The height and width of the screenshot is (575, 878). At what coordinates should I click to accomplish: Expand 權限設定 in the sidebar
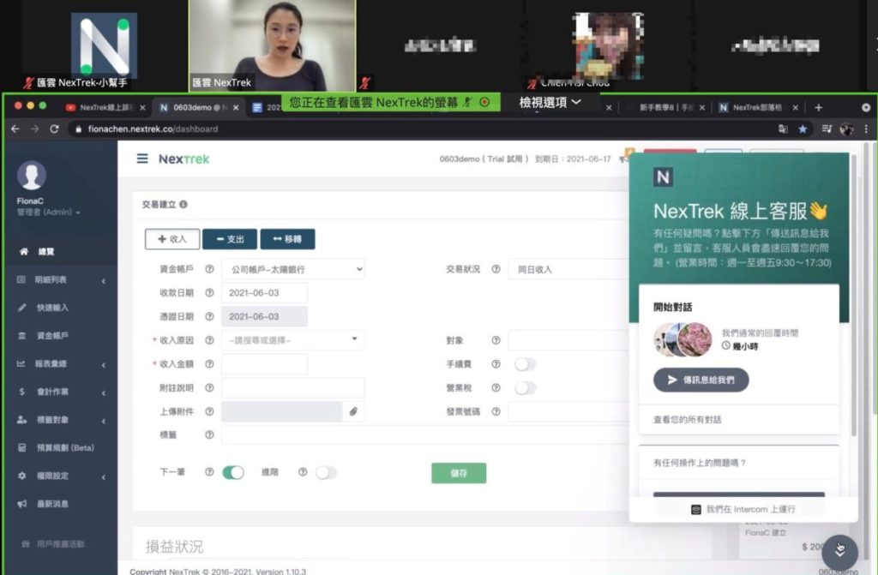tap(61, 476)
